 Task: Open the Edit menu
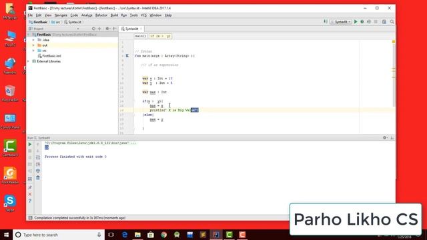click(x=39, y=15)
